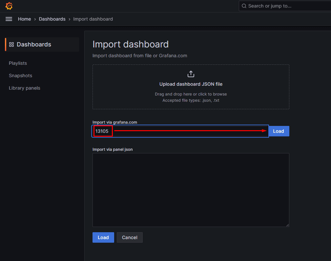Open Library panels in the sidebar

[25, 88]
